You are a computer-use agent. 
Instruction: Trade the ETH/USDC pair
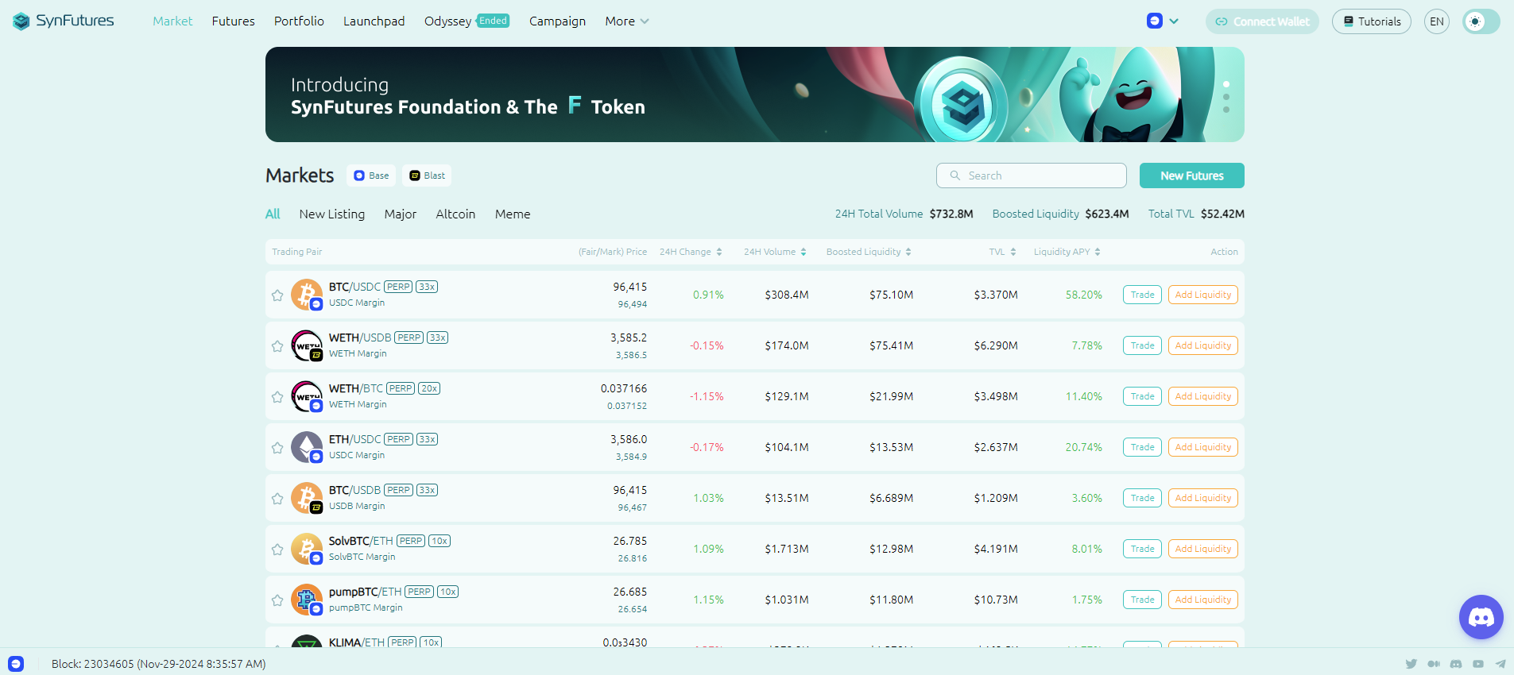[1143, 447]
